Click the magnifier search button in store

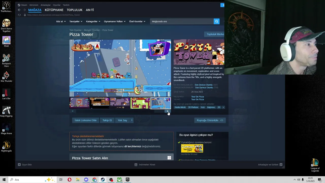pos(217,21)
